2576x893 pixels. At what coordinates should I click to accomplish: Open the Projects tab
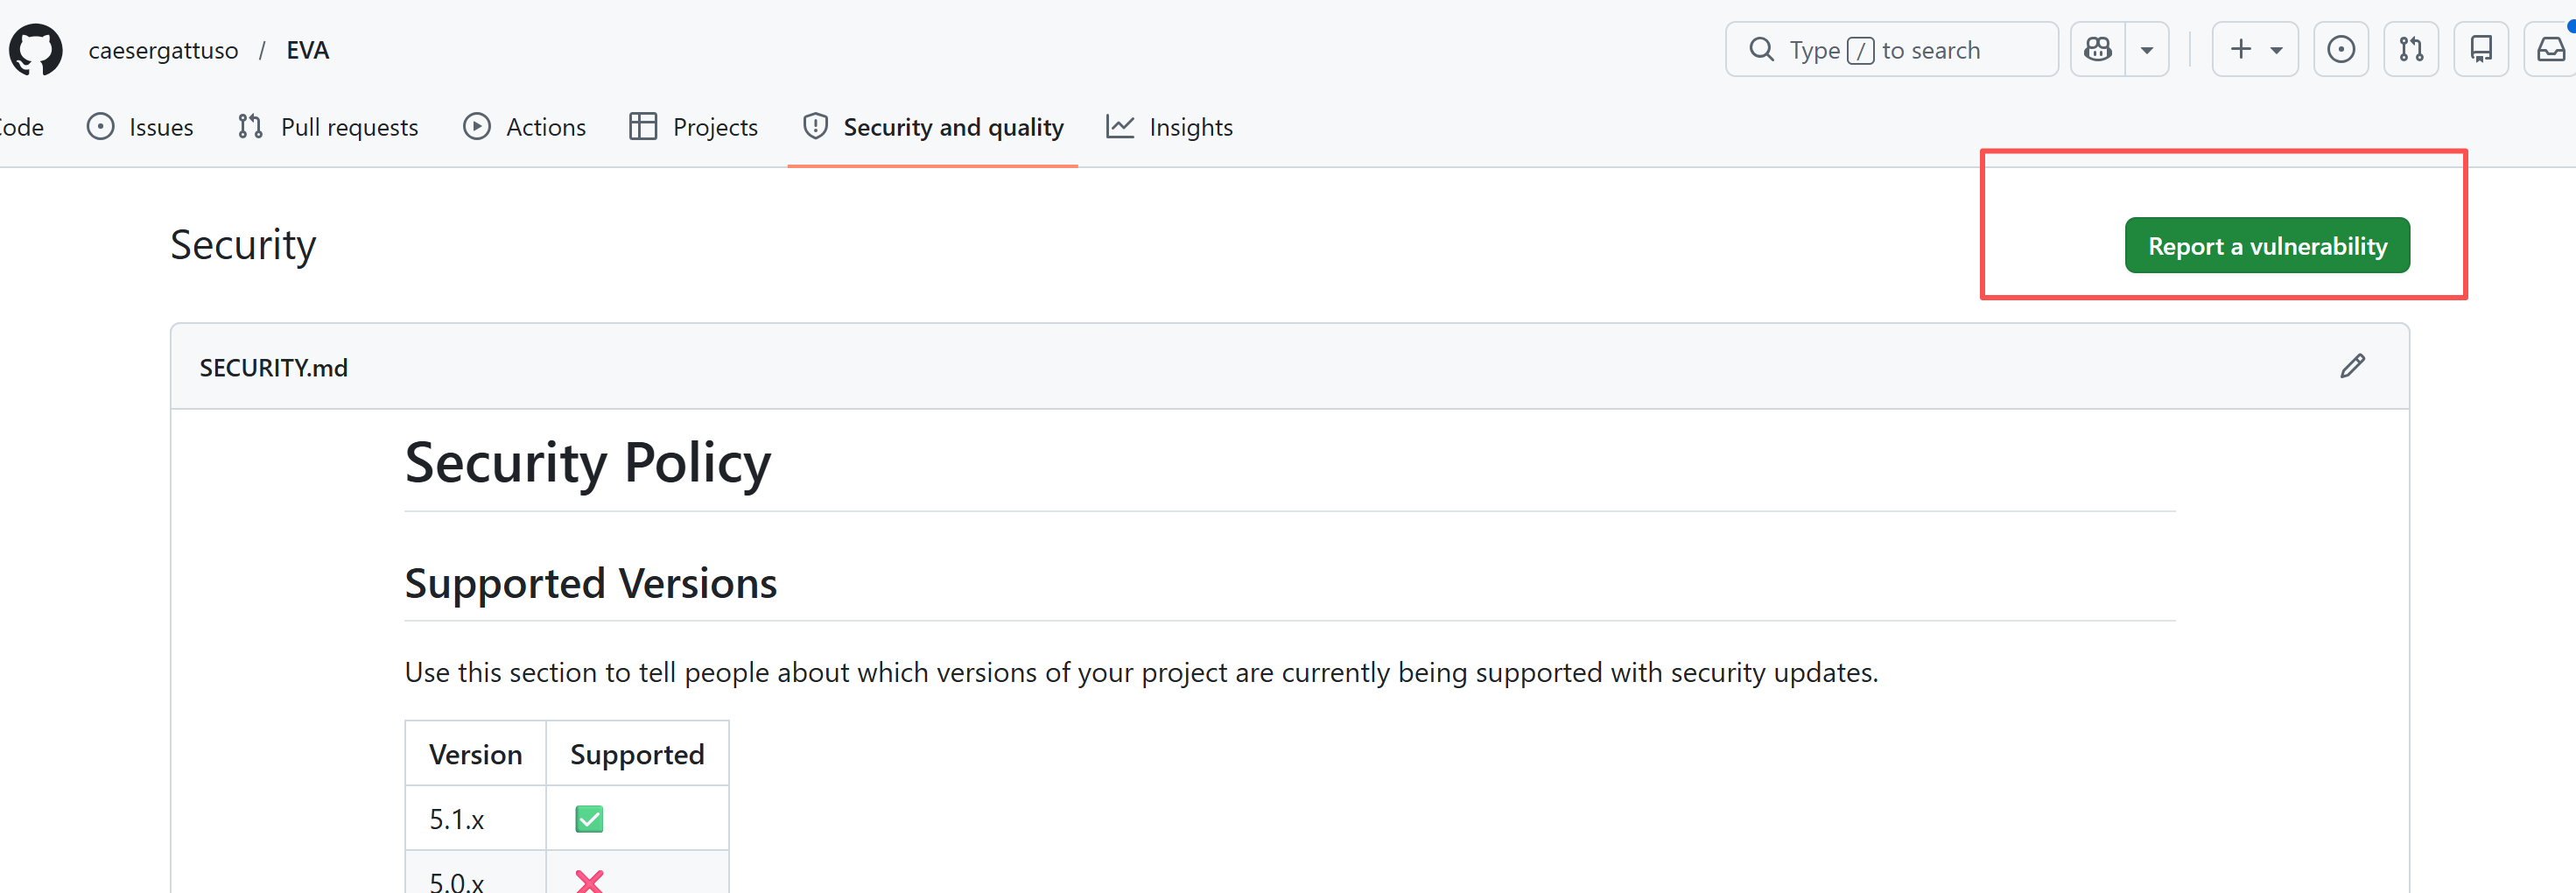point(694,127)
